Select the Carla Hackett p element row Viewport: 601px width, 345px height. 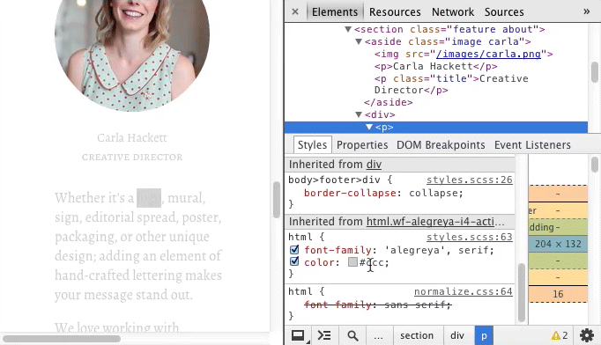click(436, 66)
